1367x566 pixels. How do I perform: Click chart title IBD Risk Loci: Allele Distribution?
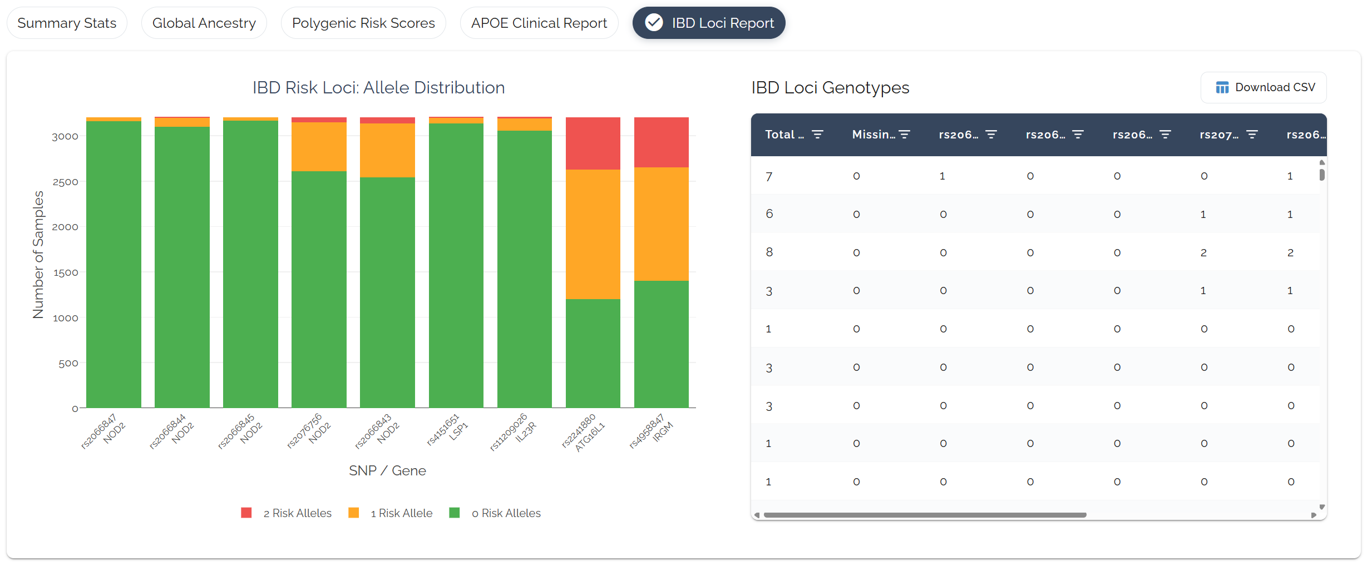coord(378,88)
